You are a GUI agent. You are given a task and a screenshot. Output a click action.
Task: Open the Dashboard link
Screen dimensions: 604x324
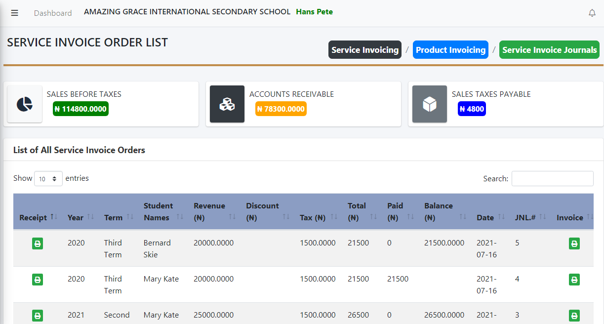[x=53, y=13]
